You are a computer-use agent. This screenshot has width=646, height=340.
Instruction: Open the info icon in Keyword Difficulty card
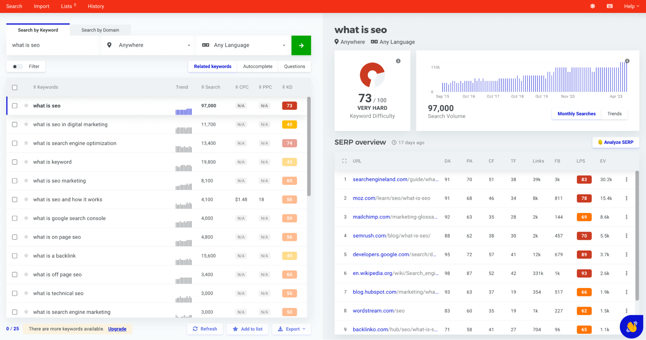click(398, 61)
